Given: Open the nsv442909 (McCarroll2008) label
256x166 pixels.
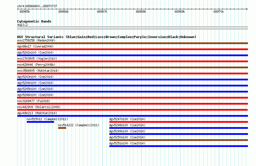Looking at the screenshot, I should [39, 107].
